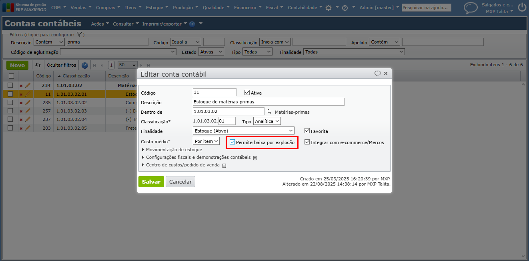This screenshot has height=261, width=529.
Task: Edit row with code 234
Action: [x=28, y=85]
